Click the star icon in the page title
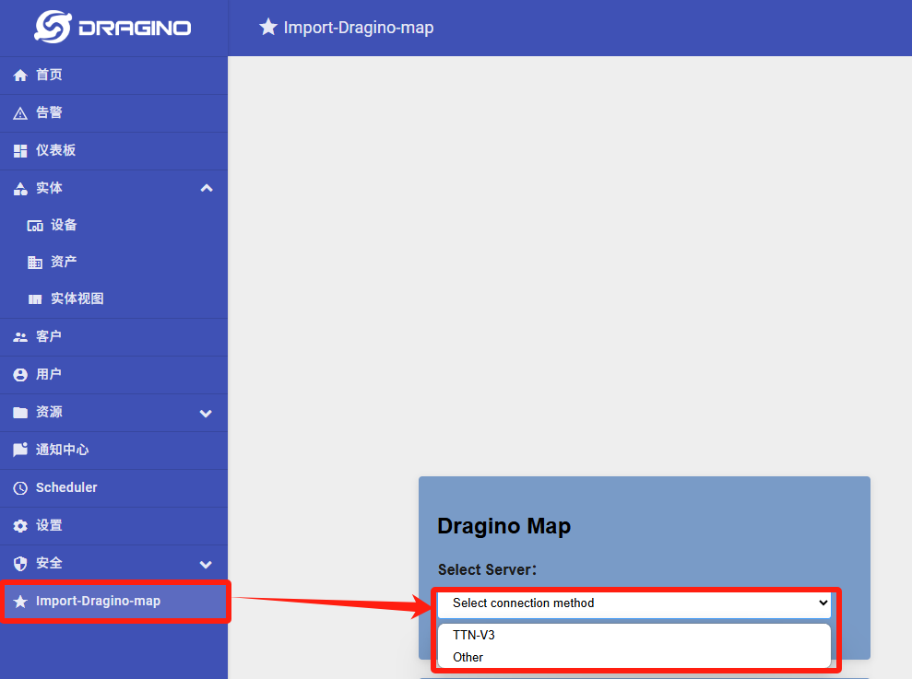The image size is (912, 679). point(268,27)
